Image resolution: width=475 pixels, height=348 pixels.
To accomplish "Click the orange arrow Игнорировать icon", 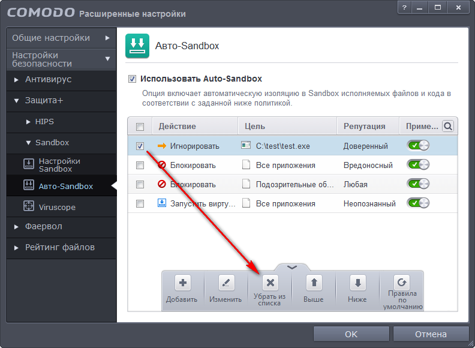I will (x=162, y=146).
